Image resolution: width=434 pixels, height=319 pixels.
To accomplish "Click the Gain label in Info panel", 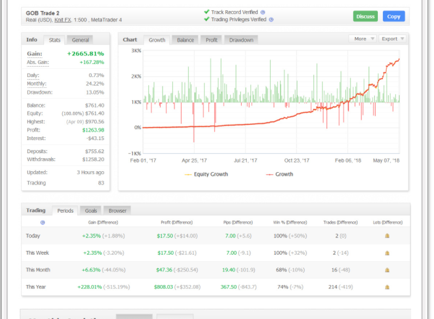I will tap(35, 54).
